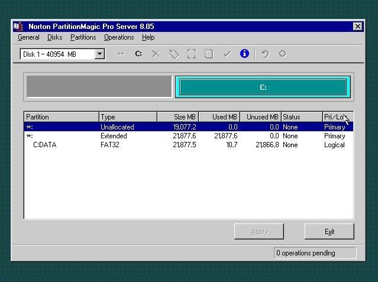Click the Status column header
The width and height of the screenshot is (378, 282).
point(302,117)
